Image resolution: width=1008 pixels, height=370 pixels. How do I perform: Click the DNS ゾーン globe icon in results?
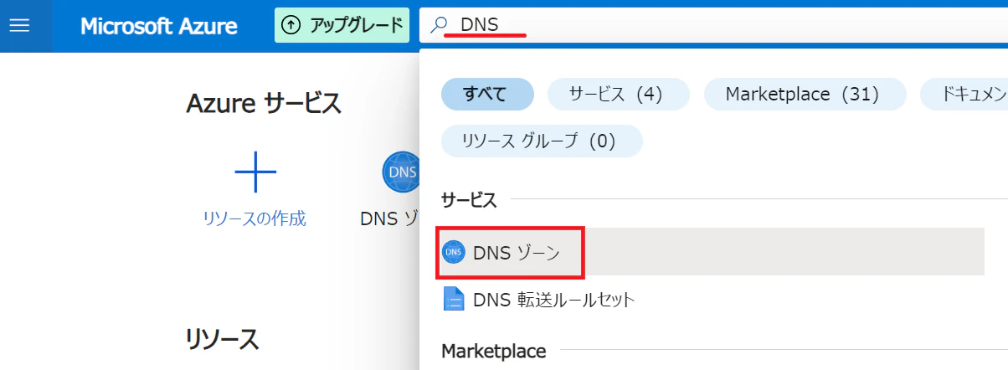click(453, 251)
